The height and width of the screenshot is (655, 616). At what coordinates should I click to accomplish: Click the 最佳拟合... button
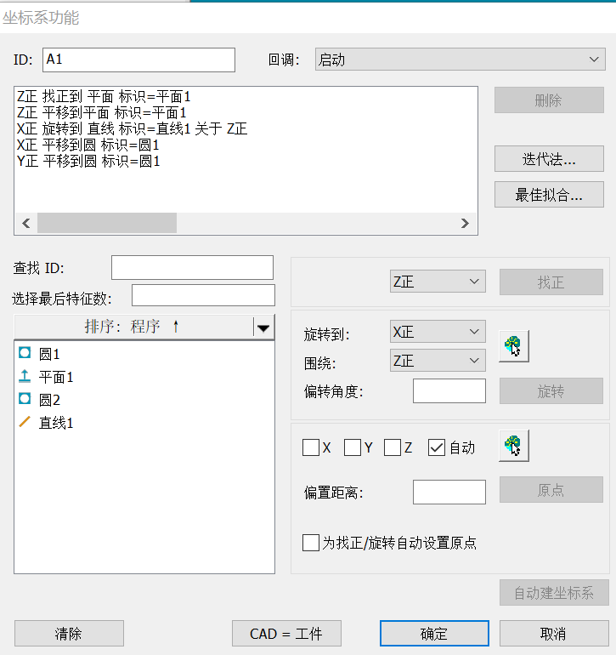549,194
